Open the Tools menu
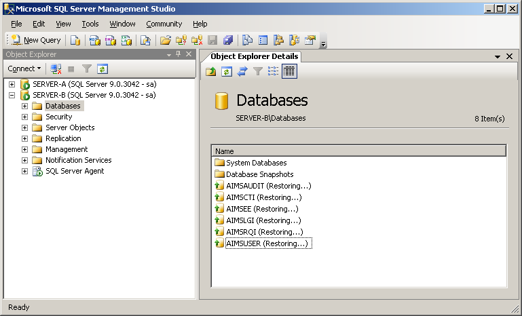The width and height of the screenshot is (522, 316). coord(90,24)
